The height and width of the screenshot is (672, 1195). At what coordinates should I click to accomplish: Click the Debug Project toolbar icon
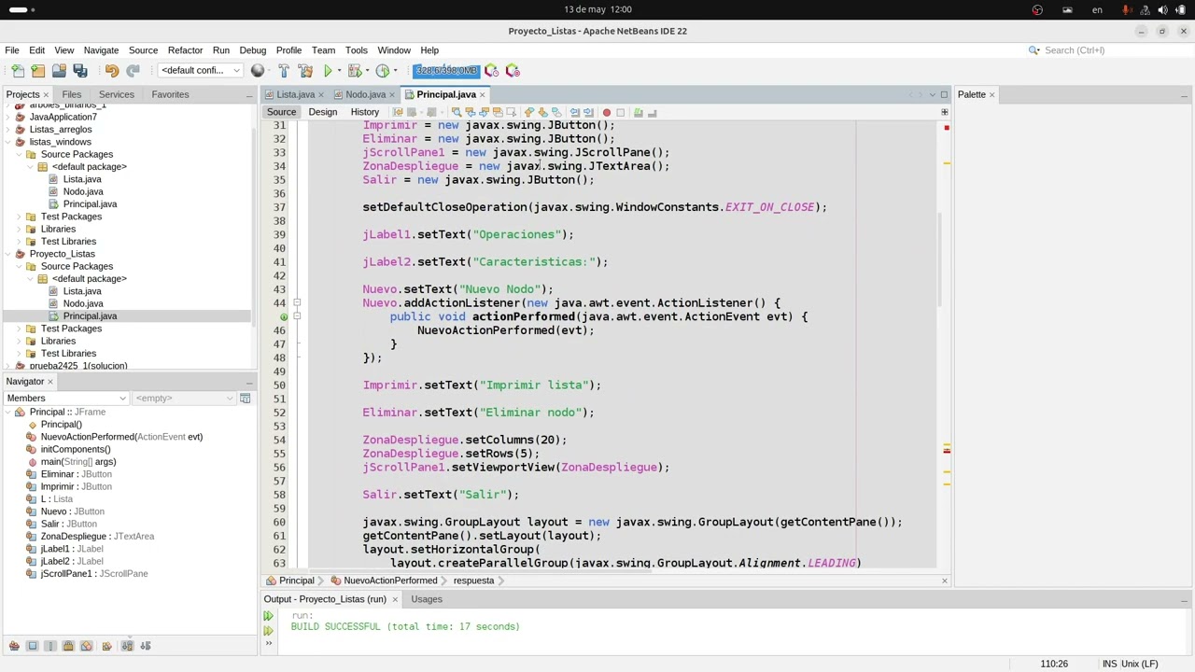pyautogui.click(x=354, y=71)
